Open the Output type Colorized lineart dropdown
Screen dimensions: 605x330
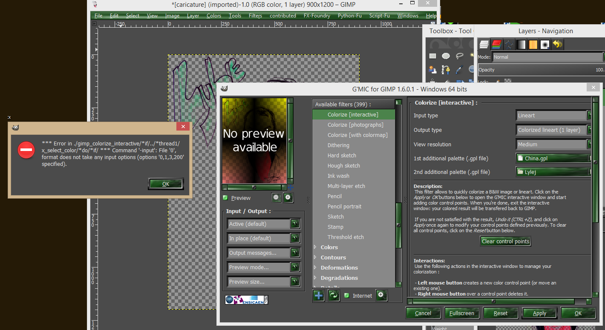(554, 130)
